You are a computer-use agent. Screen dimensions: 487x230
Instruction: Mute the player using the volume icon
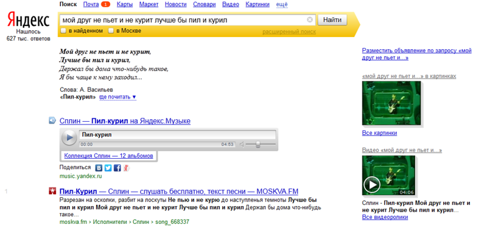tap(242, 144)
